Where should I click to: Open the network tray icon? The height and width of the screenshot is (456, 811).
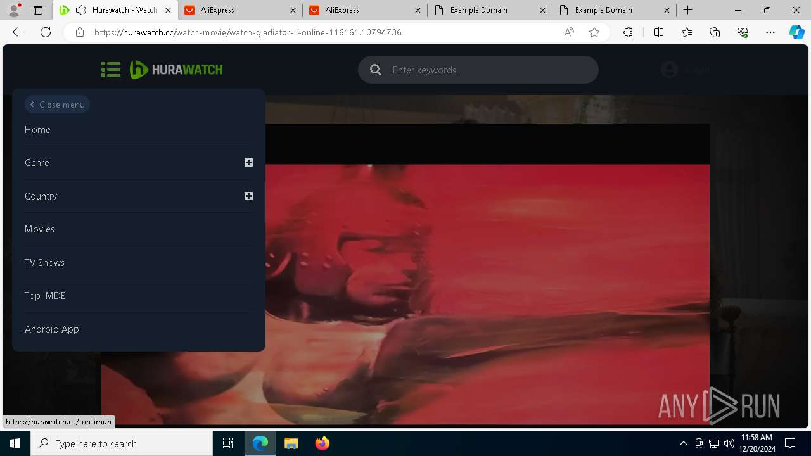tap(714, 443)
